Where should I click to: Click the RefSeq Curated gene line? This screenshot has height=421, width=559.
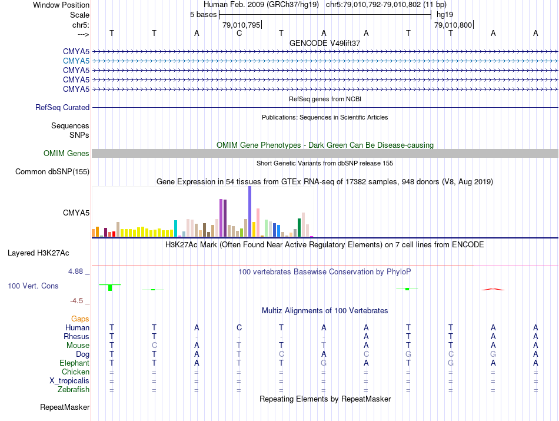point(325,107)
